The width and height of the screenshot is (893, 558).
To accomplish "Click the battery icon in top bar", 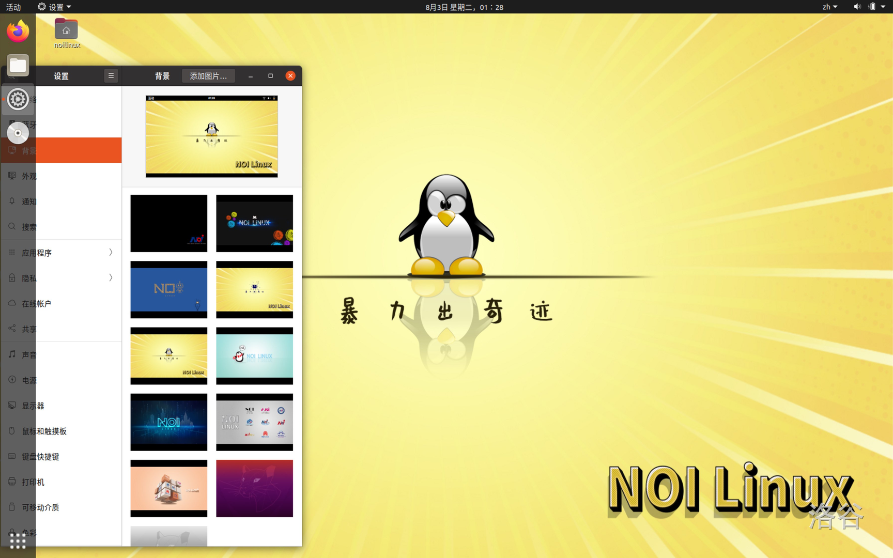I will coord(872,7).
